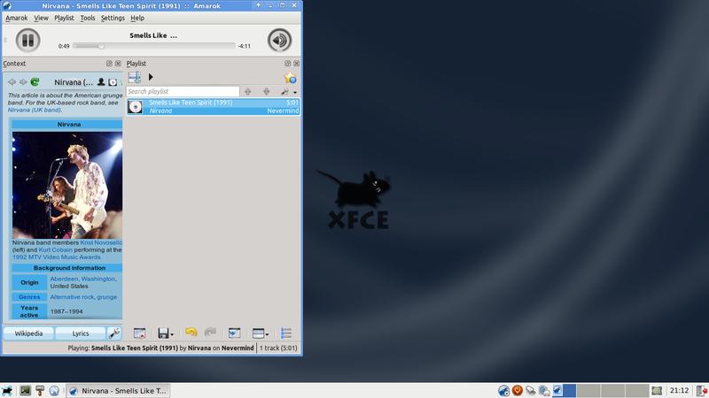Viewport: 709px width, 398px height.
Task: Click the log out icon on taskbar
Action: 702,391
